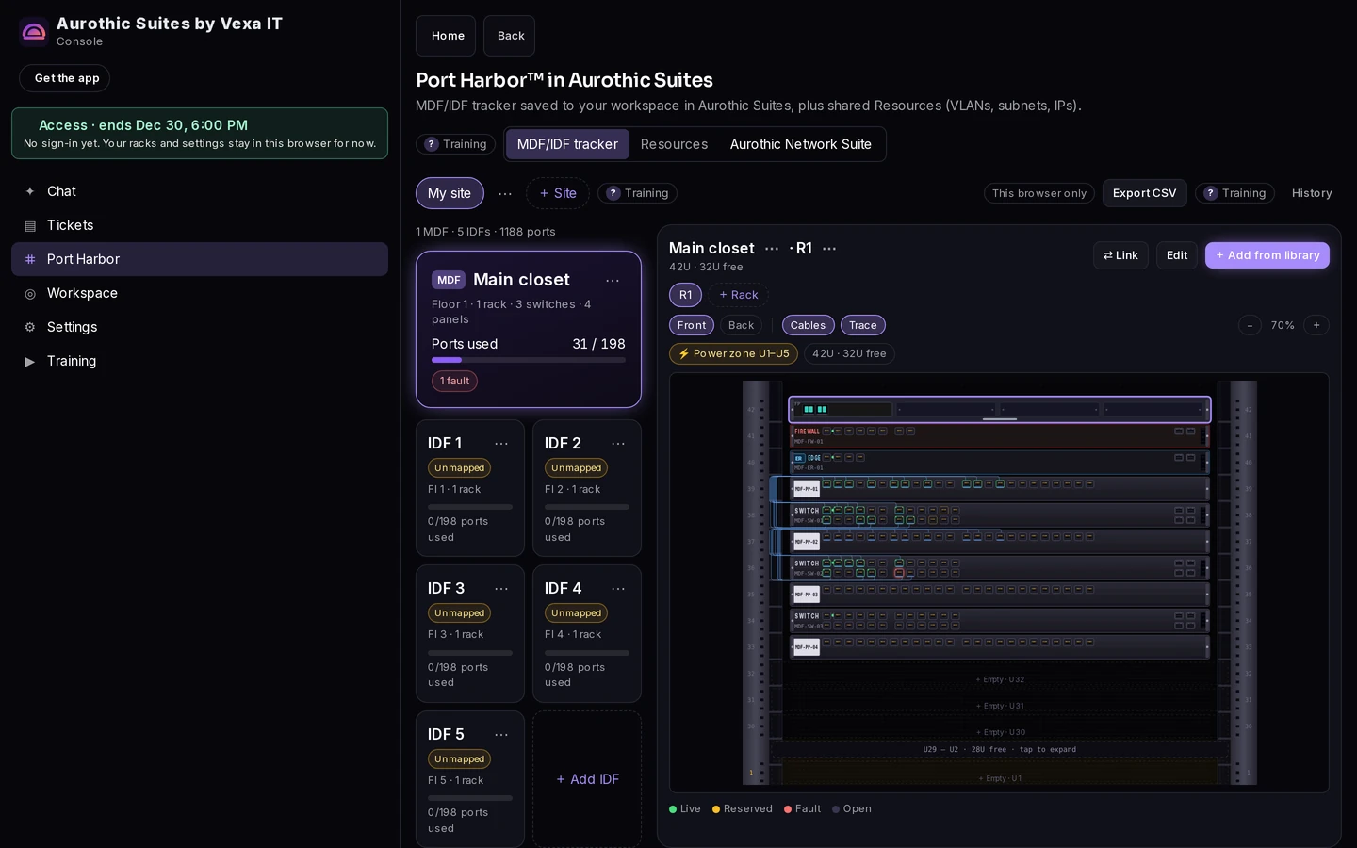Zoom in rack view with plus button
The image size is (1357, 848).
coord(1316,325)
